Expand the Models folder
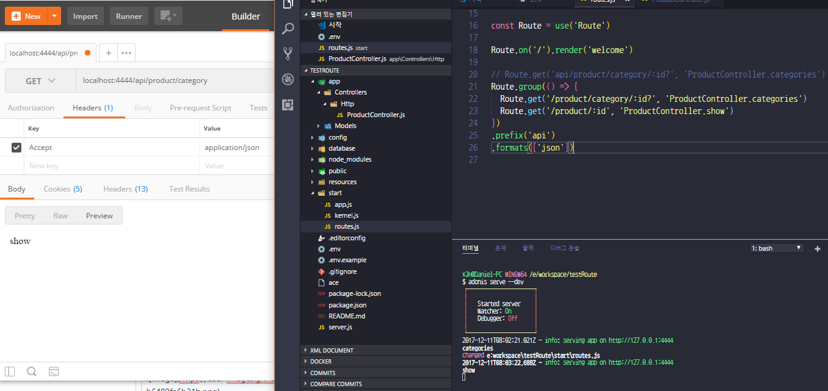Image resolution: width=828 pixels, height=391 pixels. tap(319, 126)
